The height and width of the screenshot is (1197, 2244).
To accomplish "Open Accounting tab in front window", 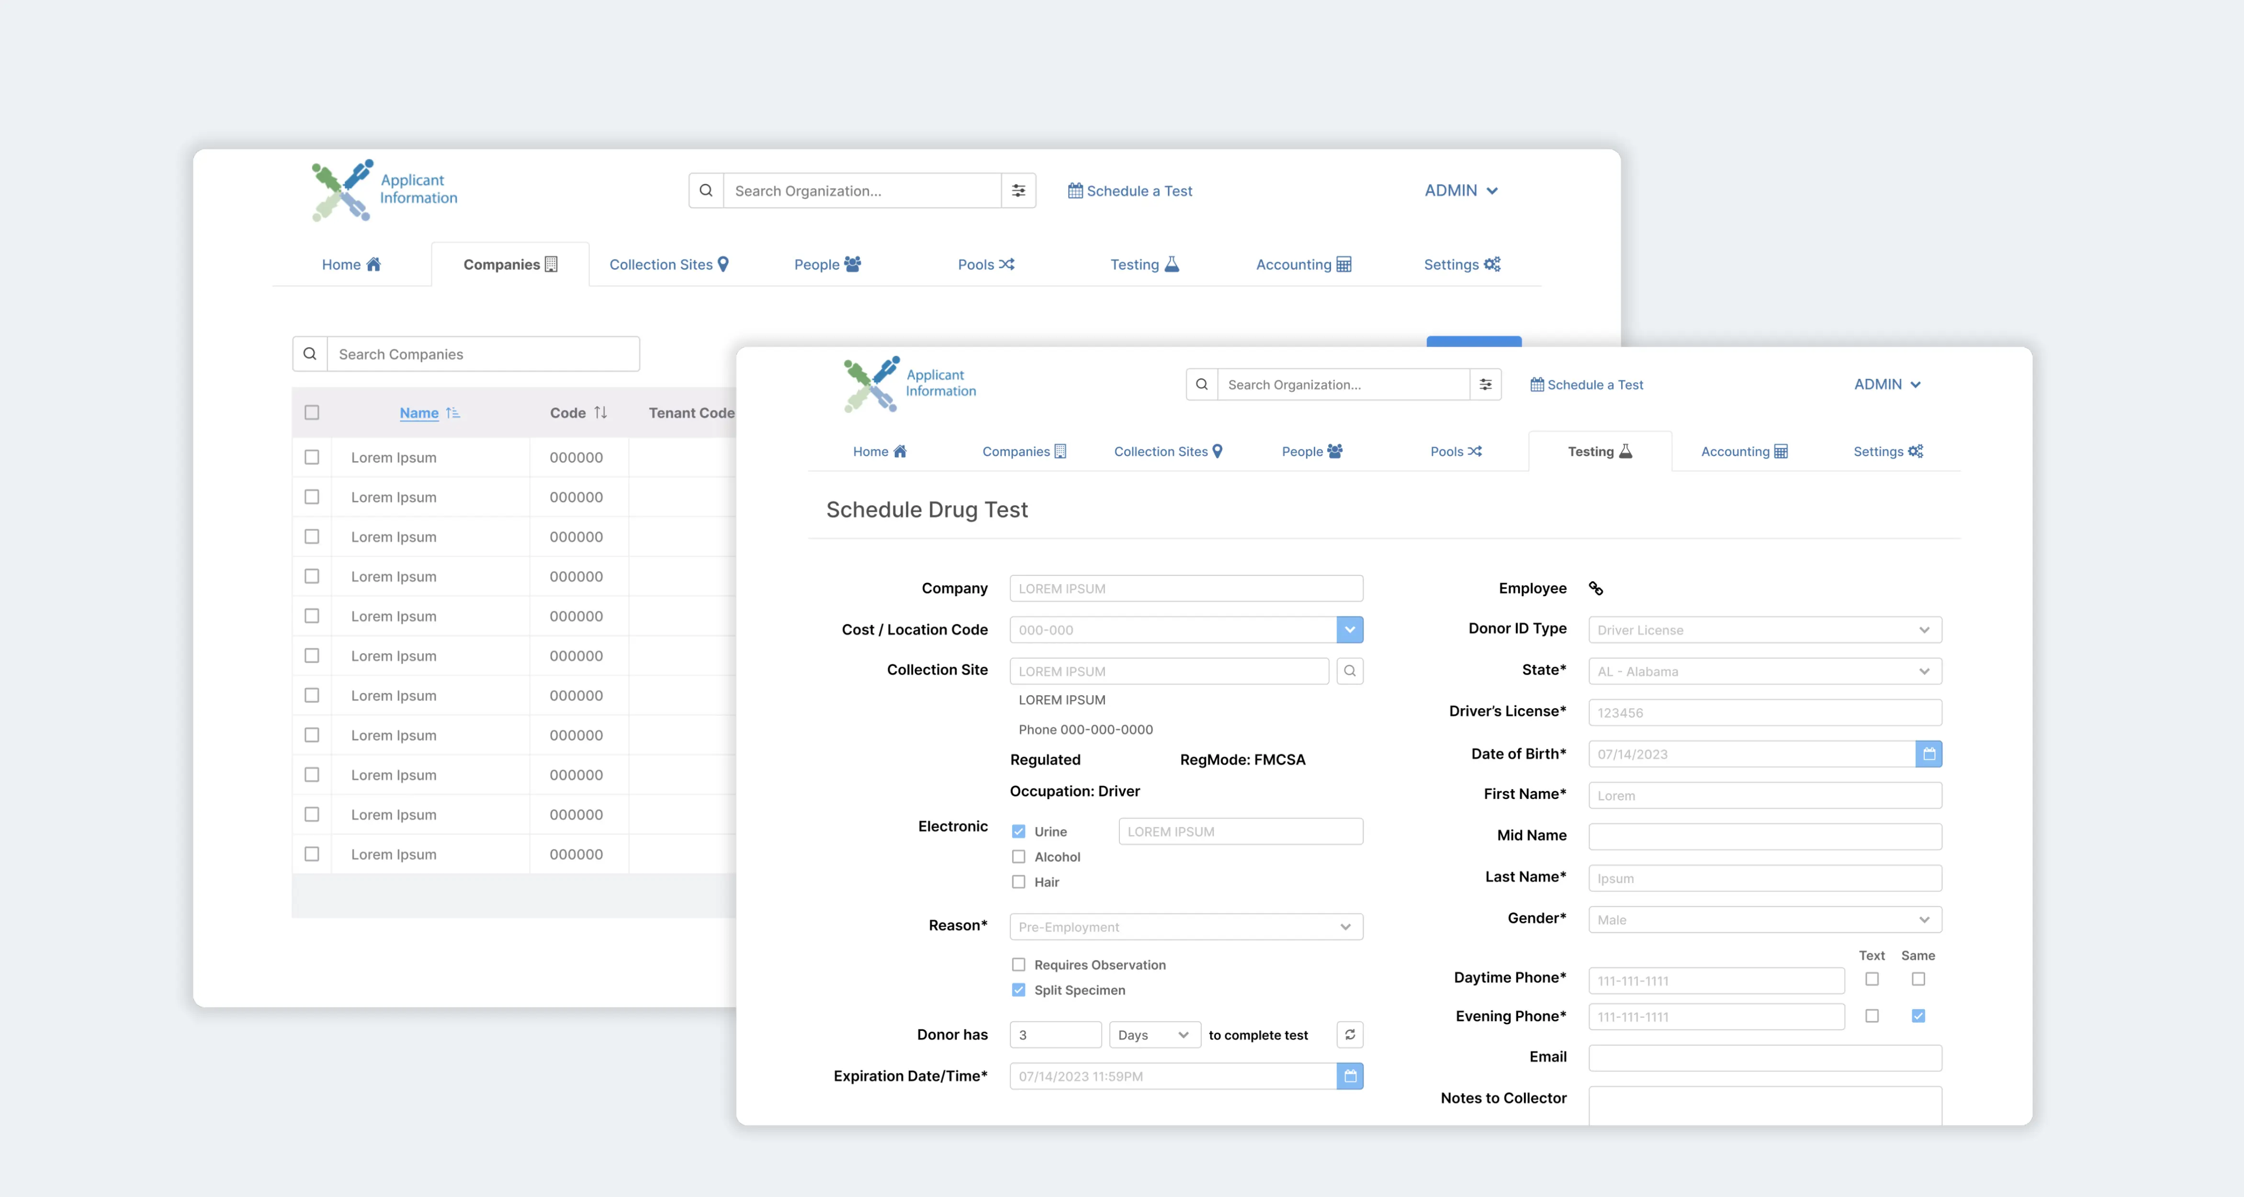I will [1744, 452].
